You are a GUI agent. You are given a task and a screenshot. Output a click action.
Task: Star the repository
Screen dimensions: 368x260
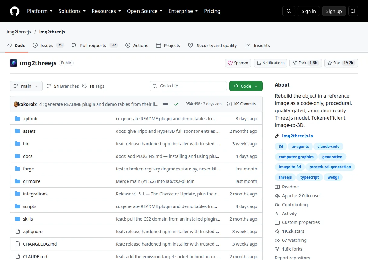pyautogui.click(x=341, y=63)
